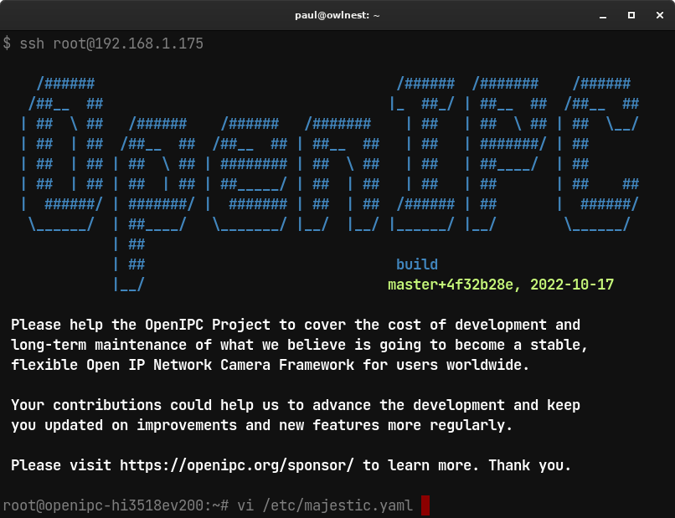Screen dimensions: 675x518
Task: Click the dollar sign prompt at top
Action: (x=7, y=44)
